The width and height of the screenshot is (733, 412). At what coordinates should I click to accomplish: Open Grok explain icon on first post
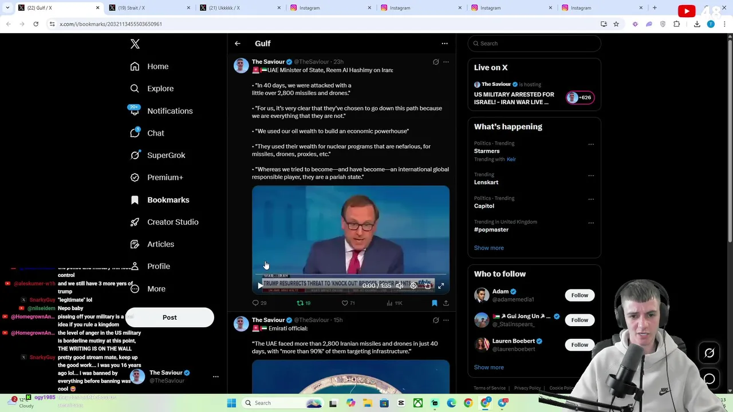436,62
